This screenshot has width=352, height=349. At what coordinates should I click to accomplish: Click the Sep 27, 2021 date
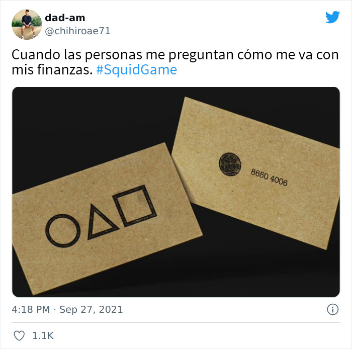pos(91,309)
